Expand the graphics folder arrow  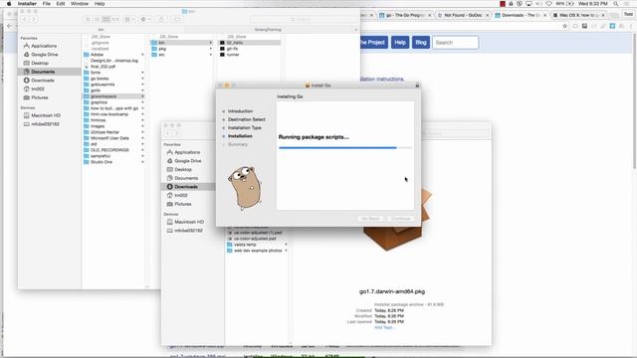[x=142, y=102]
